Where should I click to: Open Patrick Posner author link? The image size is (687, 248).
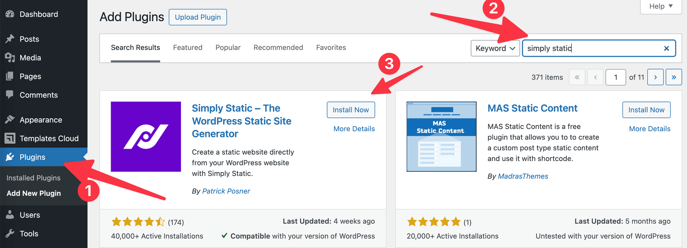click(x=226, y=191)
